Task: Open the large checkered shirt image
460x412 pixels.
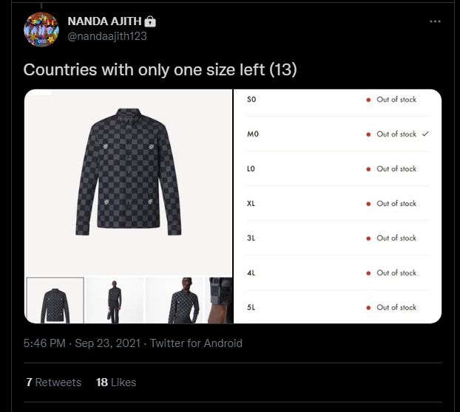Action: click(129, 177)
